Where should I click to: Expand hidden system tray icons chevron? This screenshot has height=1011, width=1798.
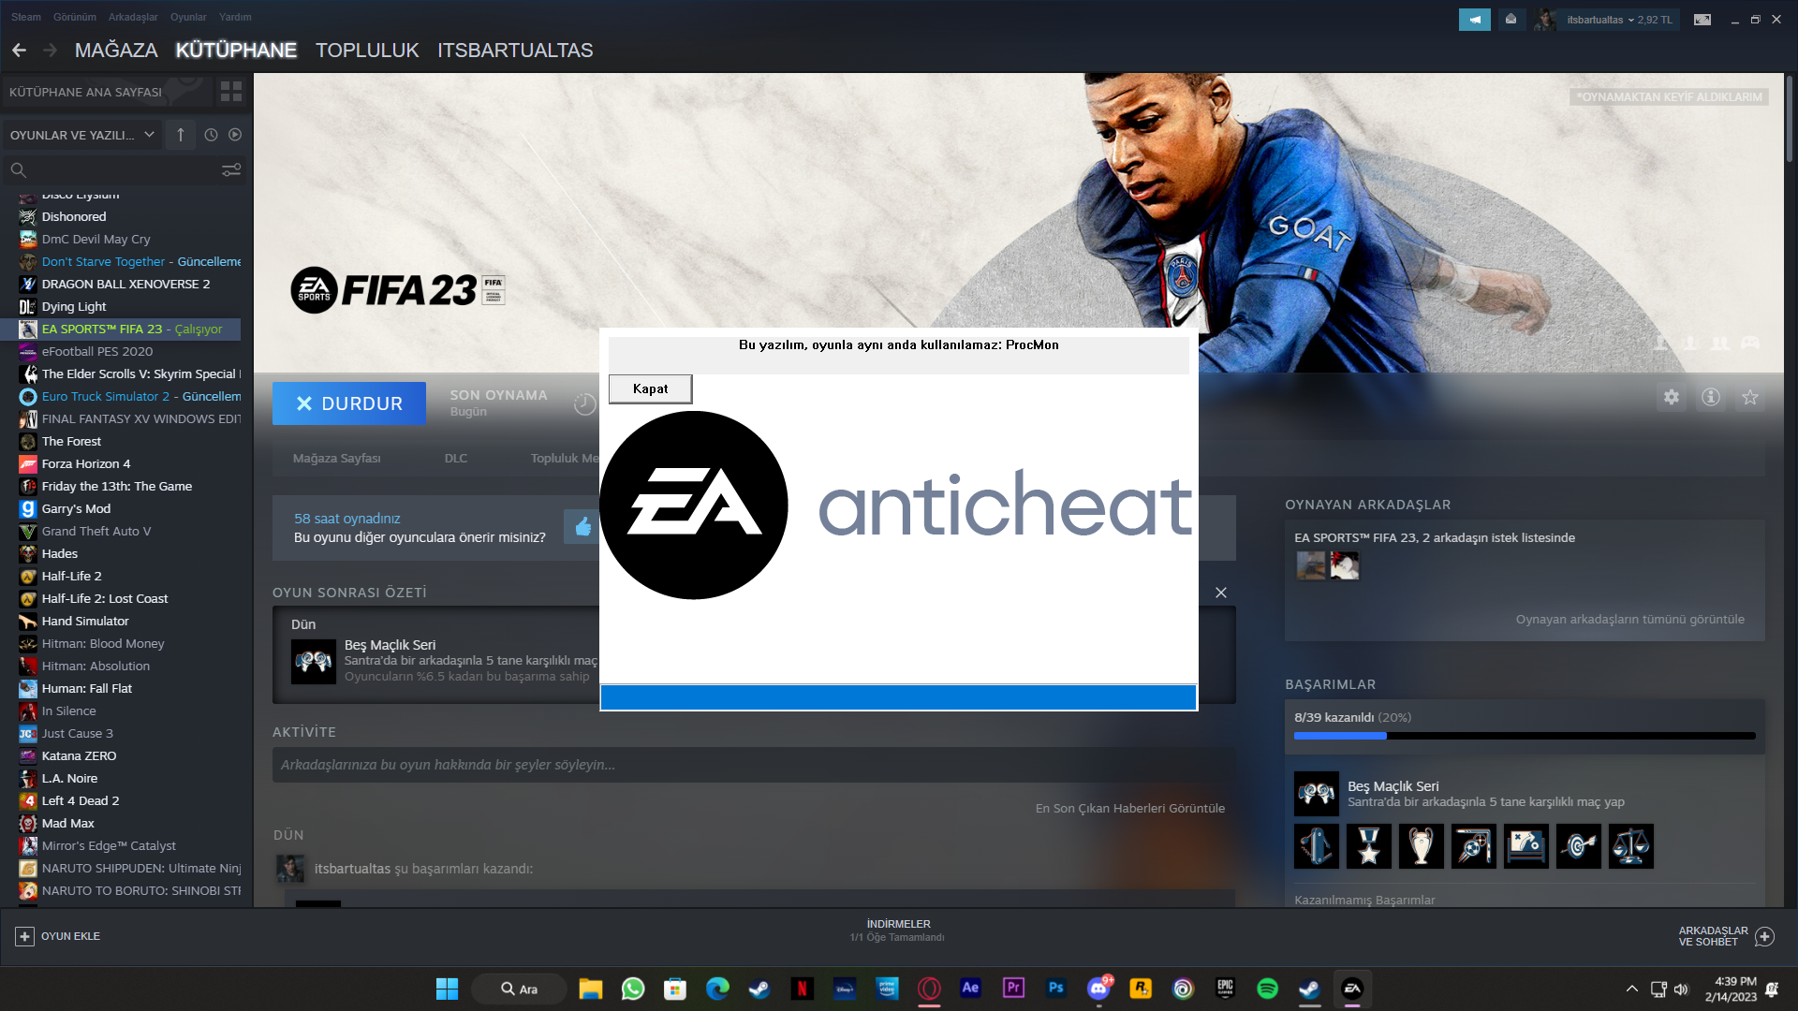(x=1631, y=989)
